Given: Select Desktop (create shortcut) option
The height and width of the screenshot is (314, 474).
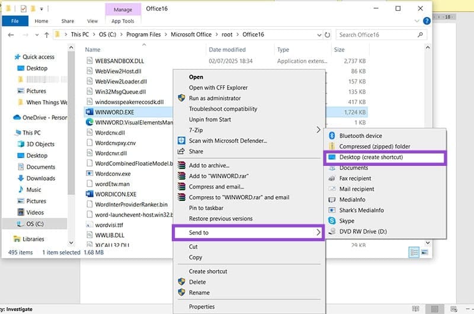Looking at the screenshot, I should 371,157.
